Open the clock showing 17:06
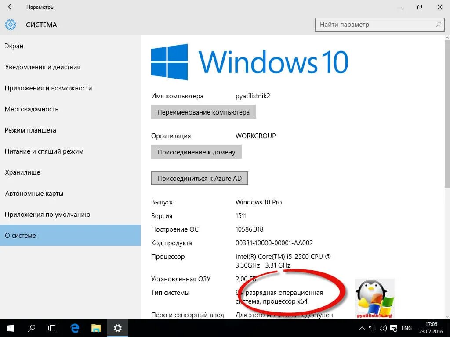450x337 pixels. [x=431, y=328]
